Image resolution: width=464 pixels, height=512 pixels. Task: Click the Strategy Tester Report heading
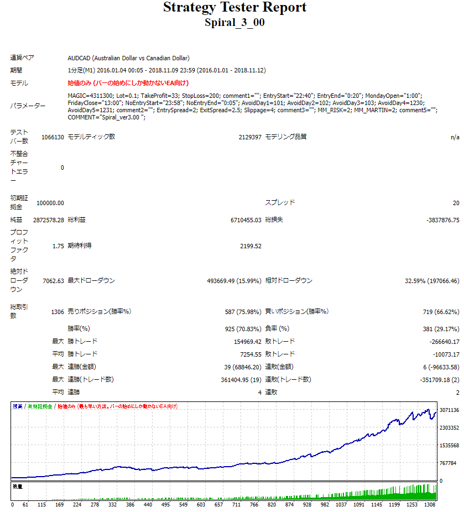pos(234,8)
